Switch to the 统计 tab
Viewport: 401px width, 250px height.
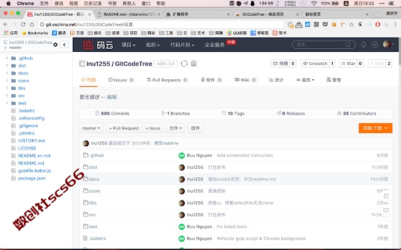tap(276, 80)
